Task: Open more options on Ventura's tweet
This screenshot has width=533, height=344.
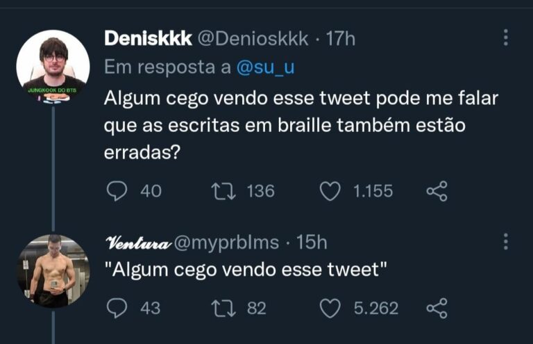Action: 505,241
